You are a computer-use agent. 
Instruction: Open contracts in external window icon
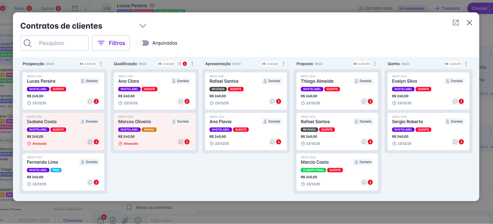point(455,22)
